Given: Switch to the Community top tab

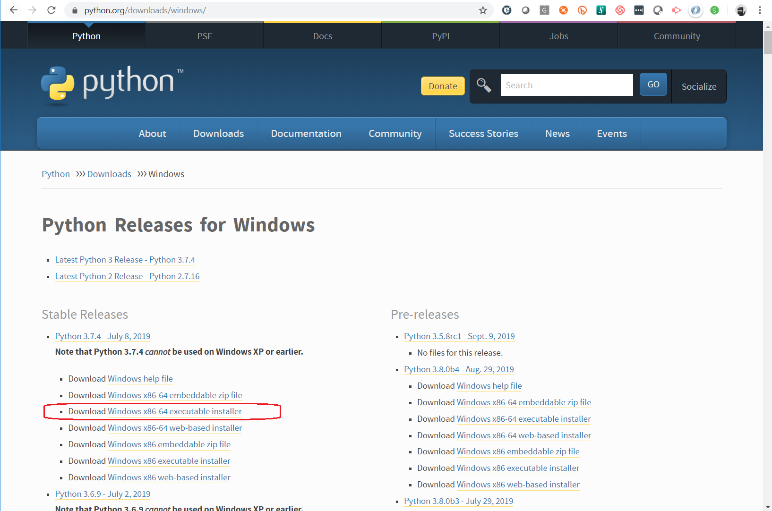Looking at the screenshot, I should click(x=677, y=36).
